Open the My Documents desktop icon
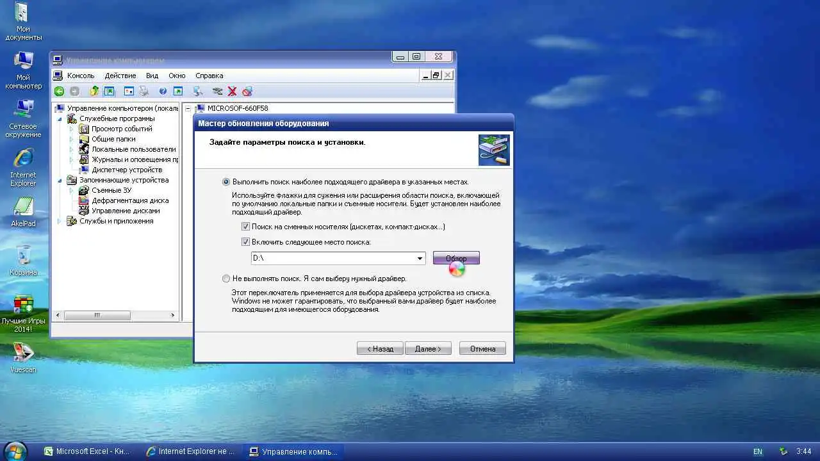 (x=23, y=21)
